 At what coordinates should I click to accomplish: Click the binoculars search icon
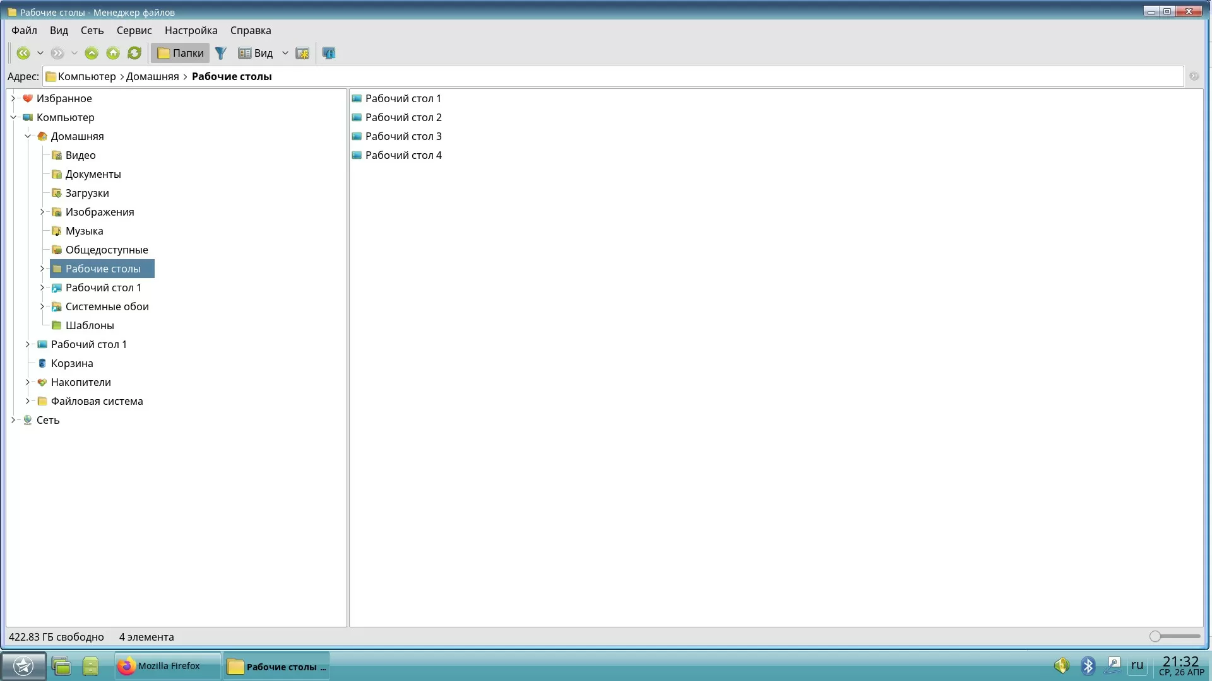(x=329, y=53)
